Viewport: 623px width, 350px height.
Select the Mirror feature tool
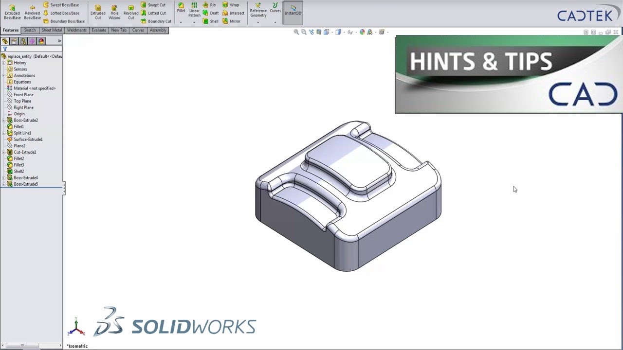pos(232,21)
